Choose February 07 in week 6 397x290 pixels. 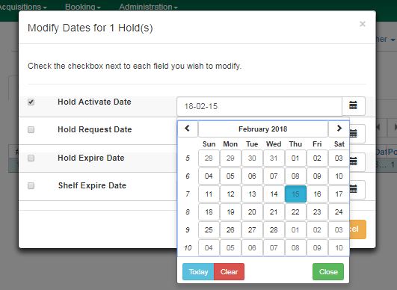coord(274,176)
